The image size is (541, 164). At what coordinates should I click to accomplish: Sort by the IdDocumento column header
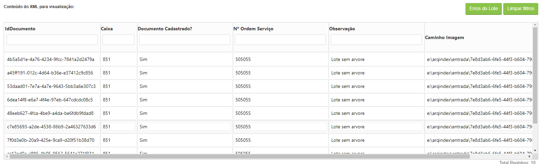(x=20, y=29)
